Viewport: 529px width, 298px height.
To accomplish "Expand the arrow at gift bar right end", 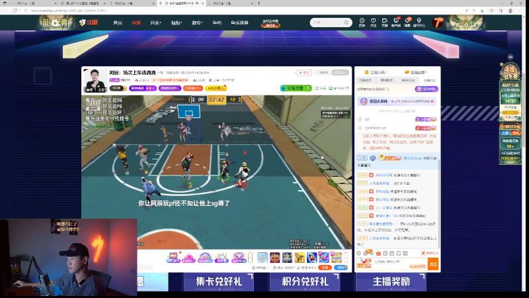I will (346, 258).
